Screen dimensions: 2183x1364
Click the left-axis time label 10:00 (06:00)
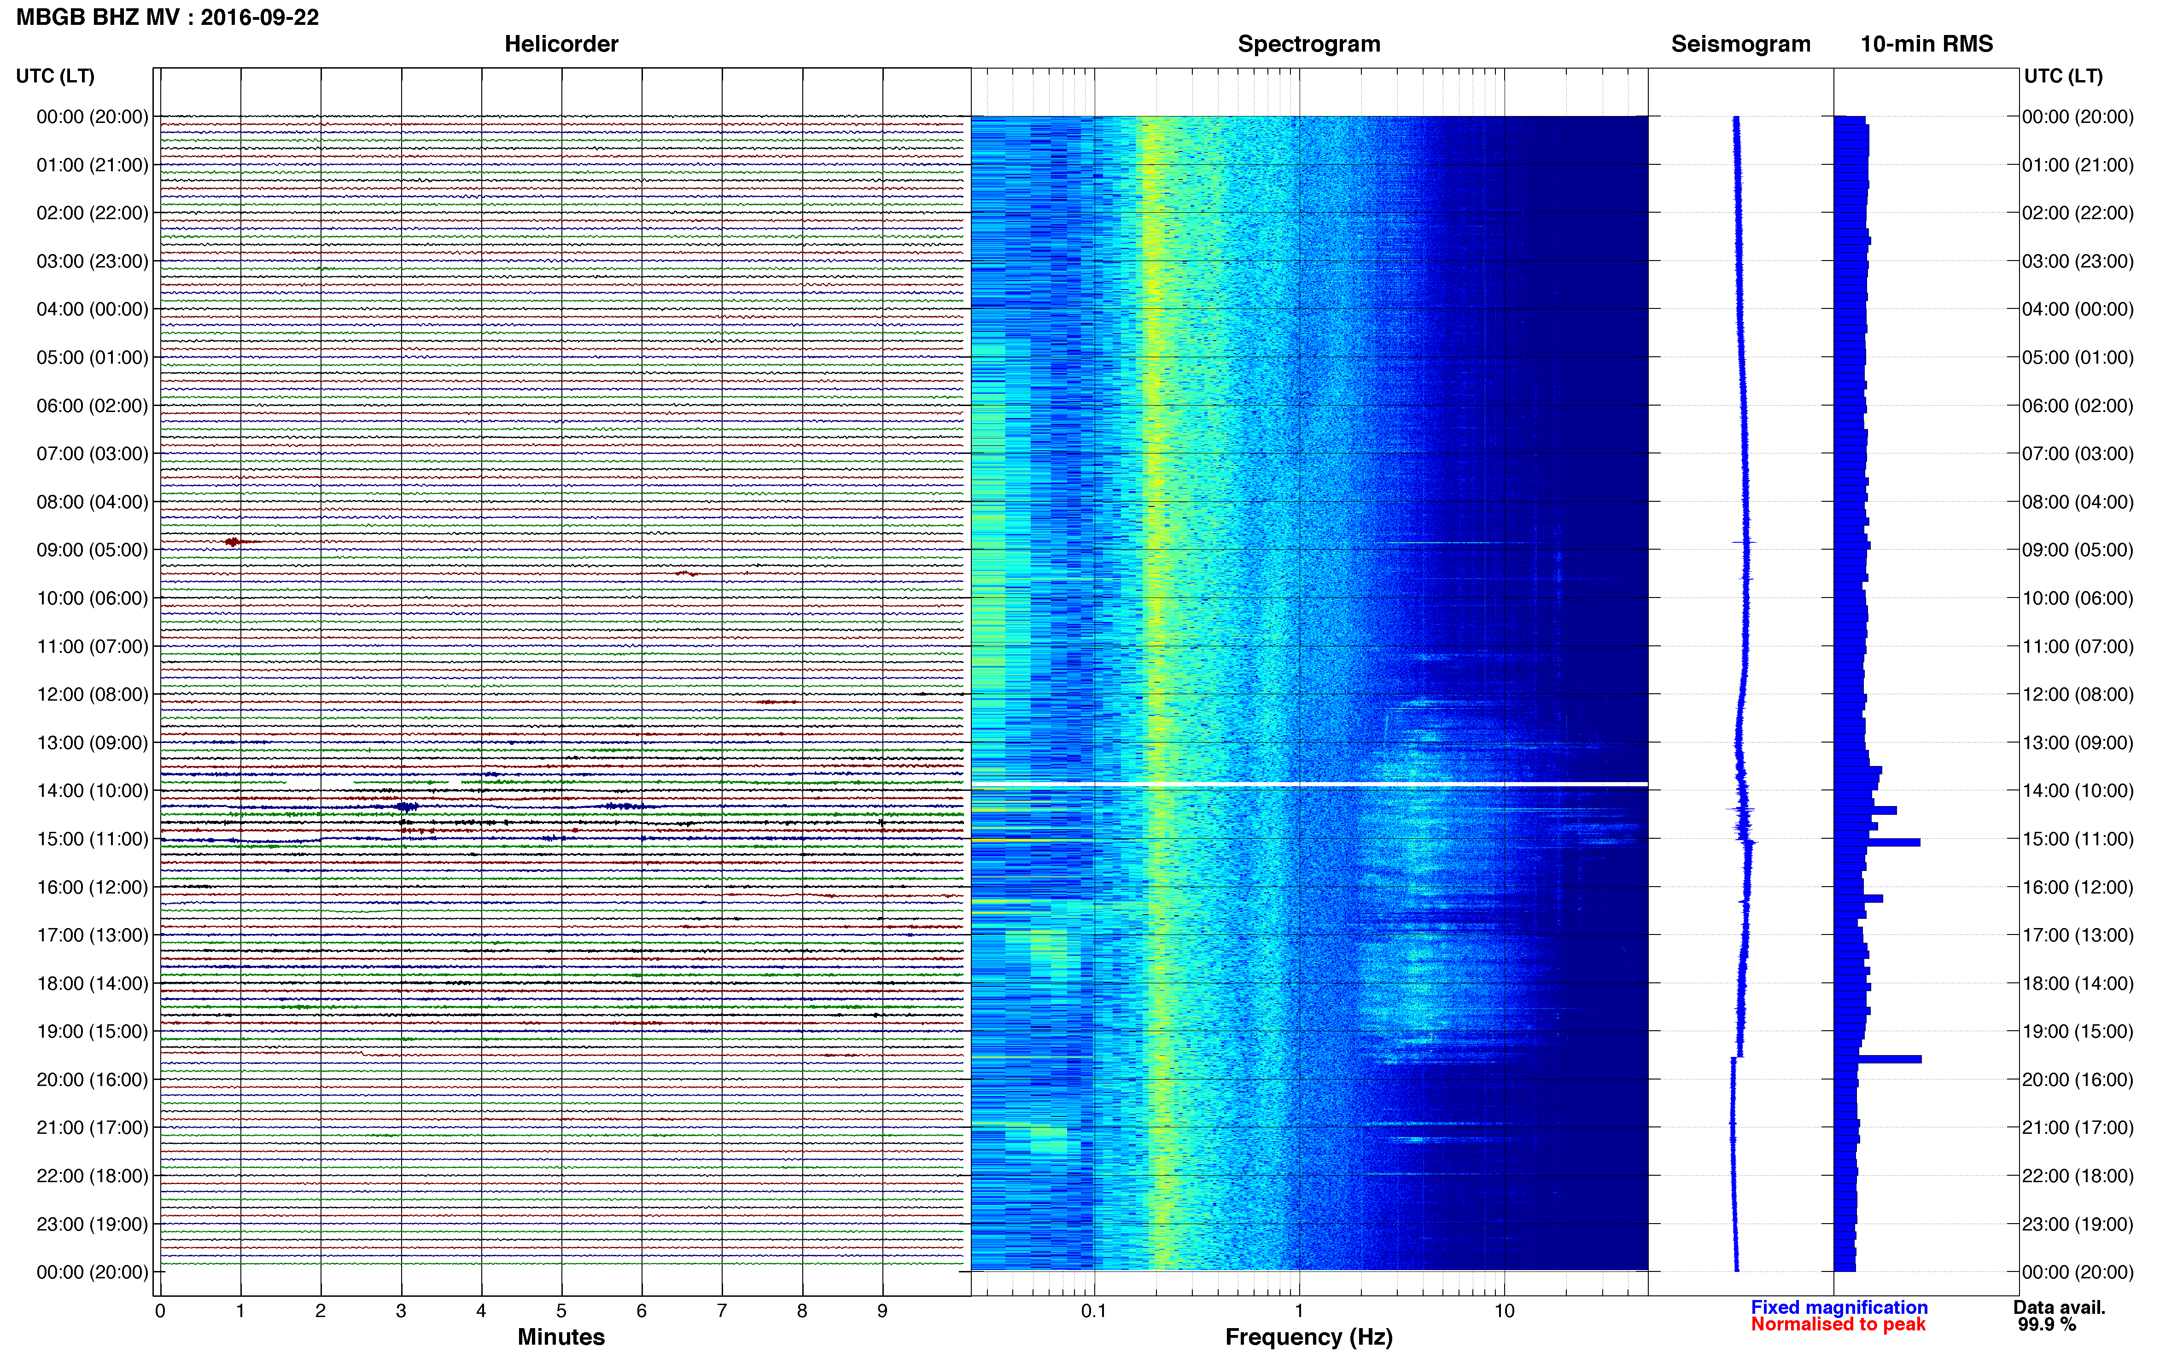click(92, 598)
